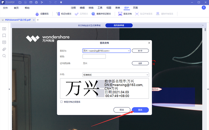Open the 文件 file menu
The image size is (209, 130).
pyautogui.click(x=5, y=8)
